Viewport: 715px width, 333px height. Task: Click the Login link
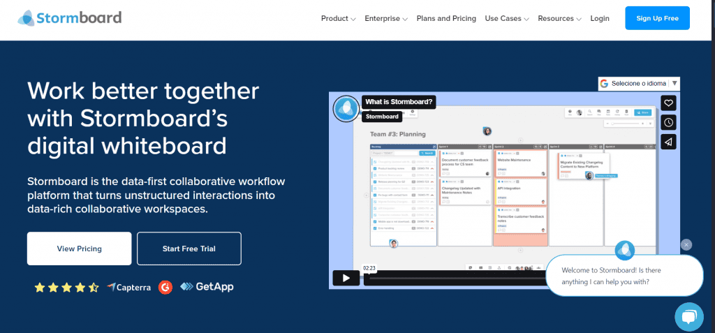pyautogui.click(x=599, y=19)
